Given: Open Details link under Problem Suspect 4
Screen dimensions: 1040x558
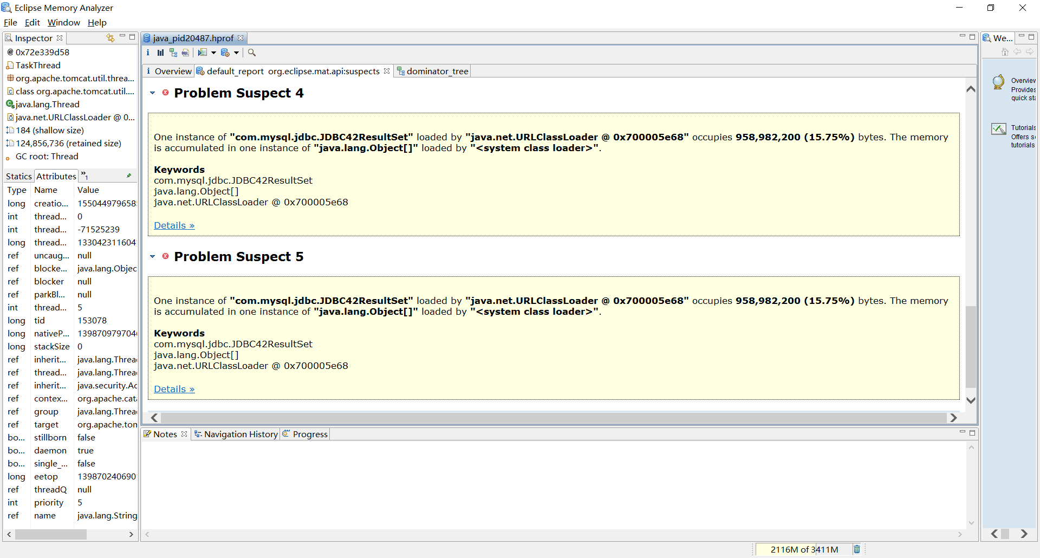Looking at the screenshot, I should click(x=174, y=225).
